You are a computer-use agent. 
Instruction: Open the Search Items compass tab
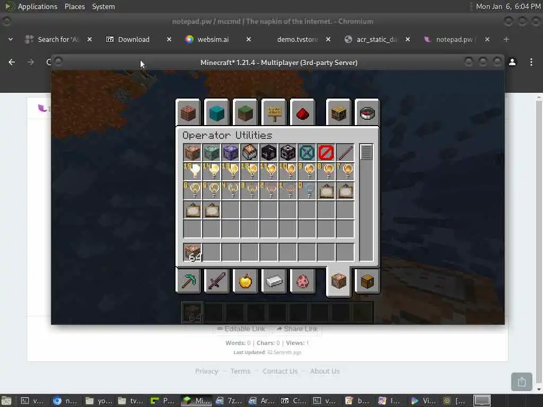click(367, 112)
